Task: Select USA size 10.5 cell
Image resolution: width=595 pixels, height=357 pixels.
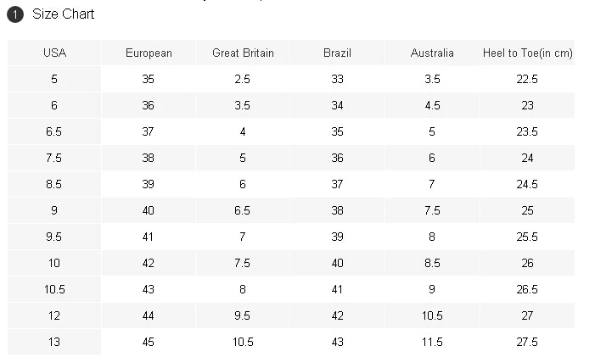Action: pyautogui.click(x=54, y=289)
